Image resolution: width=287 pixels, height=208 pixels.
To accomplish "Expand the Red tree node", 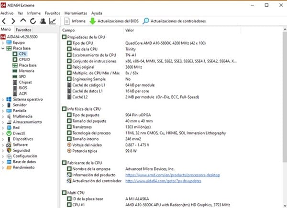I will pyautogui.click(x=3, y=128).
